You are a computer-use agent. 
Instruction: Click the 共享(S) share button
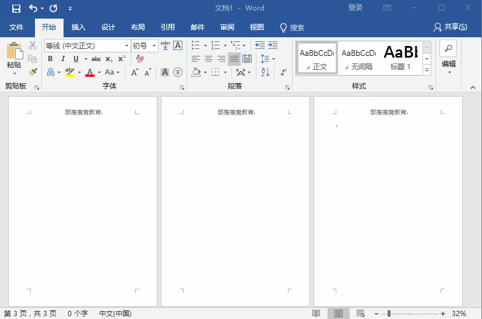click(451, 27)
